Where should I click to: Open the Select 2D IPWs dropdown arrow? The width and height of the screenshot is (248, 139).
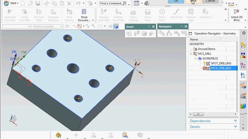pos(245,20)
